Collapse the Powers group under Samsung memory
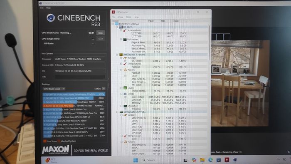291x164 pixels. tap(121, 142)
